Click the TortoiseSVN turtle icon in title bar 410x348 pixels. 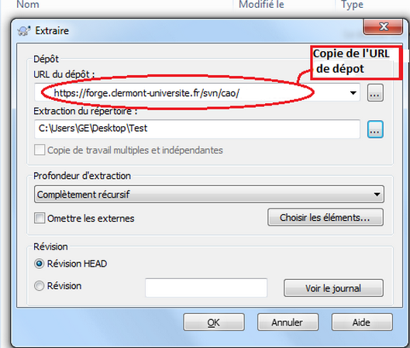pyautogui.click(x=23, y=30)
